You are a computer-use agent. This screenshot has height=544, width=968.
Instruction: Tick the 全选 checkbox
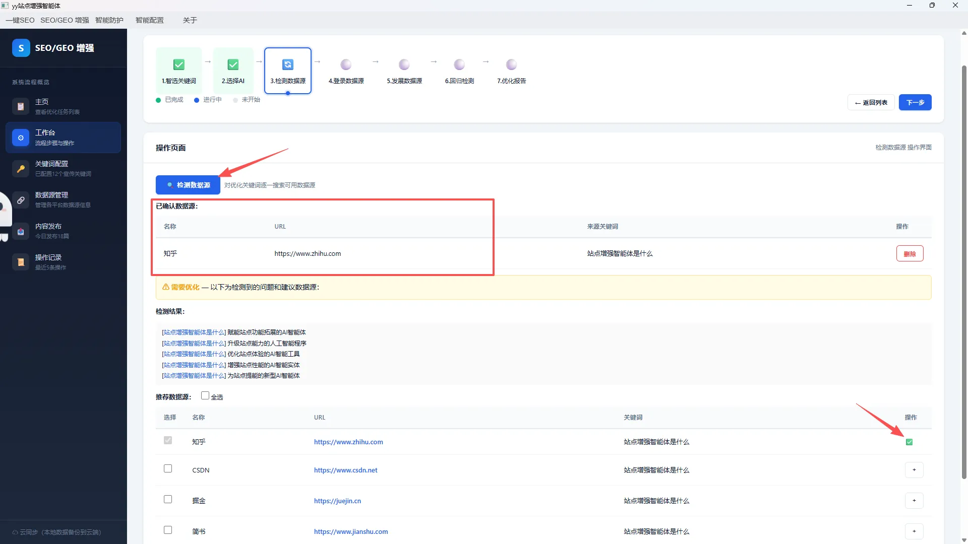(x=205, y=396)
